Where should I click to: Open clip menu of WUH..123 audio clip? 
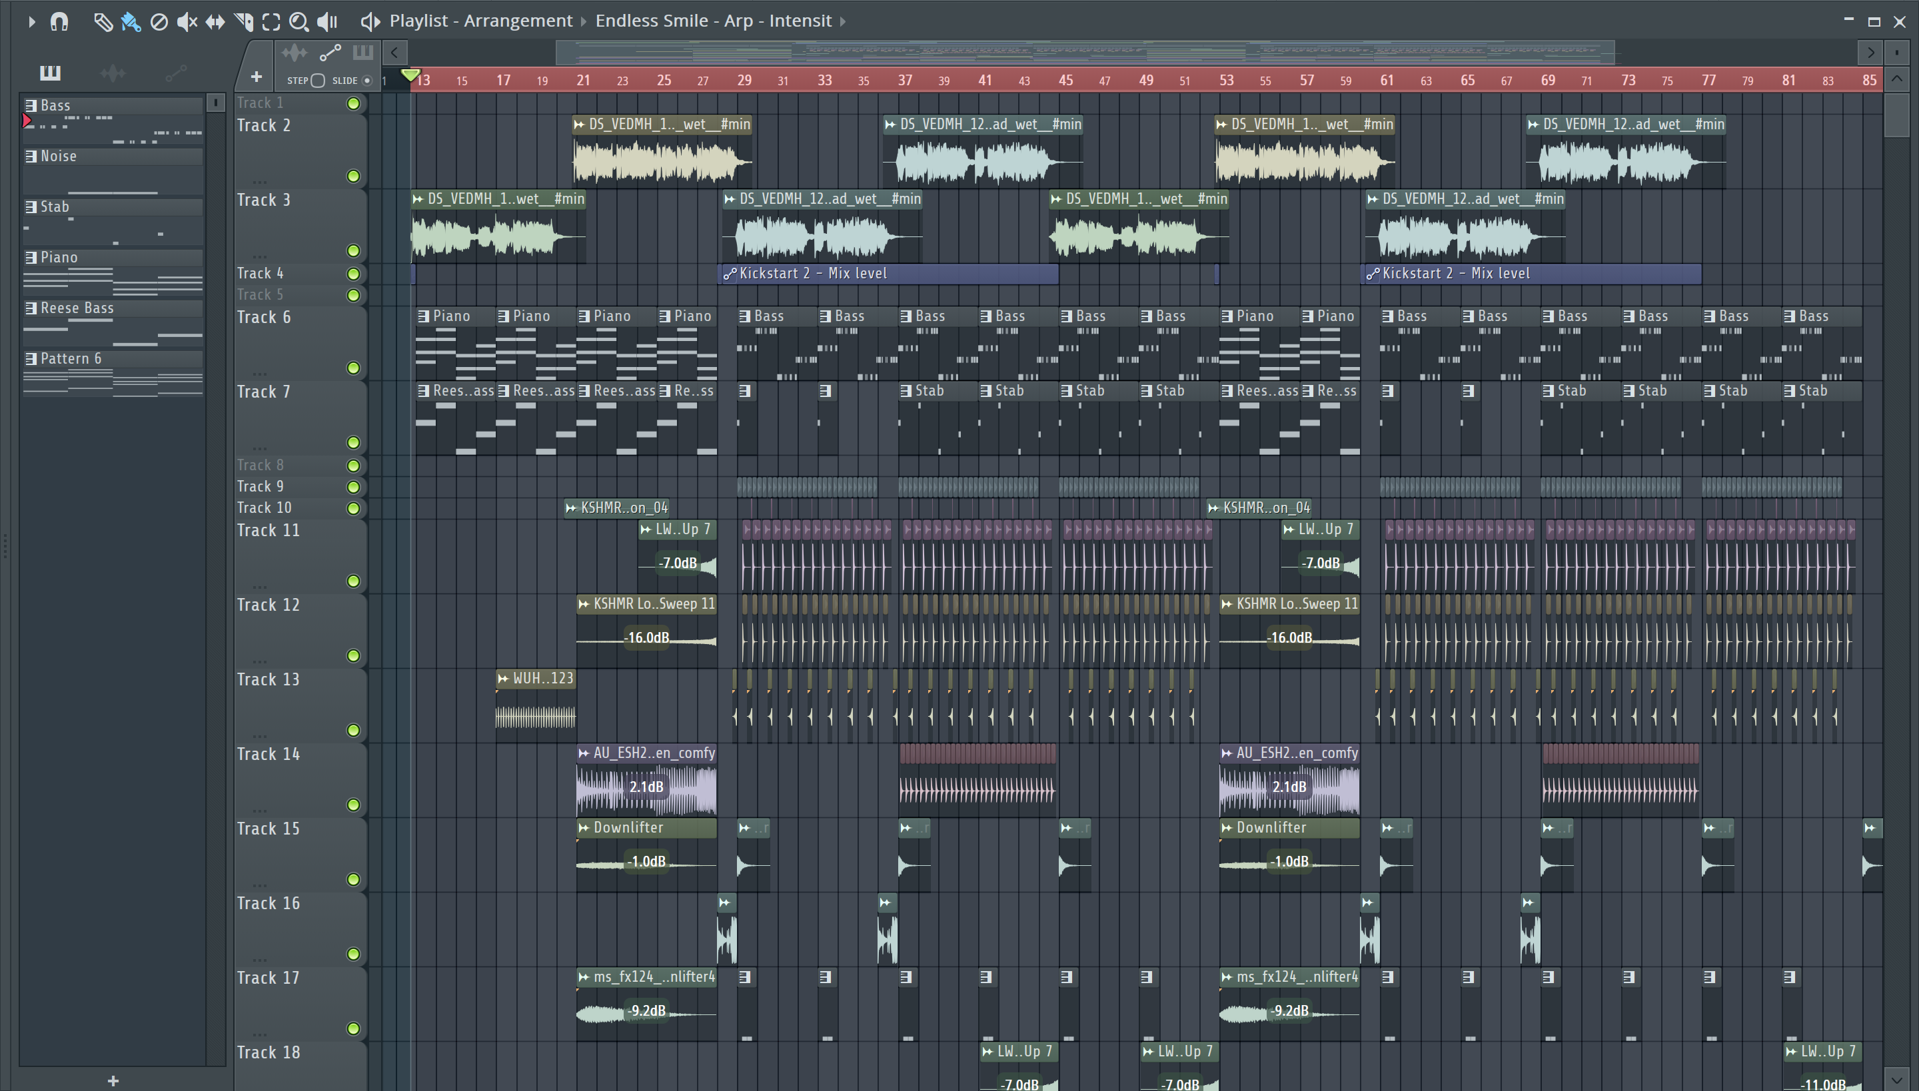(503, 679)
